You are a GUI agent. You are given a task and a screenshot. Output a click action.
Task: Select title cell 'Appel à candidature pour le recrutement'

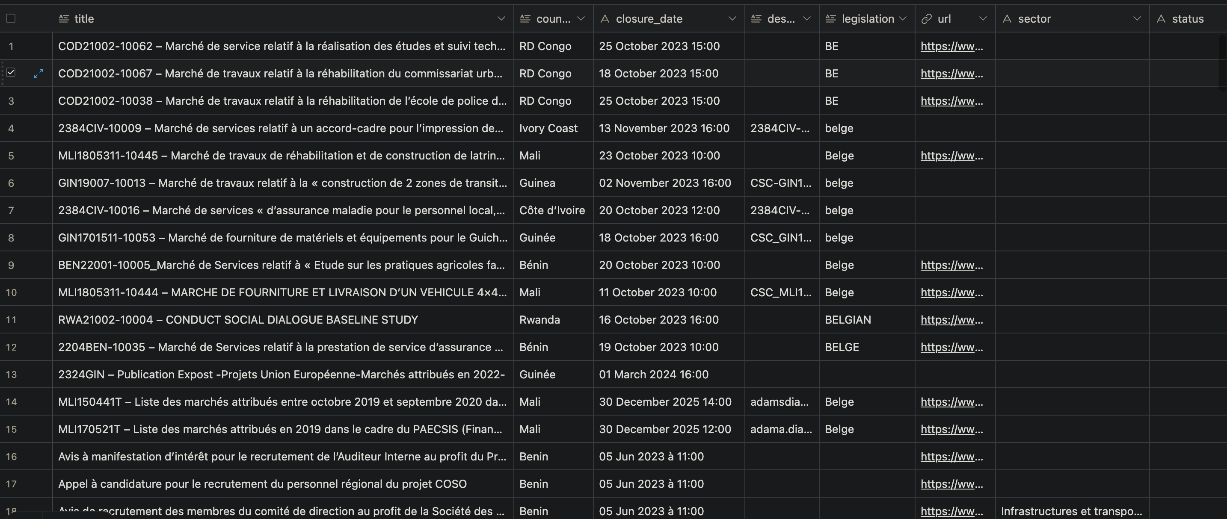coord(283,484)
